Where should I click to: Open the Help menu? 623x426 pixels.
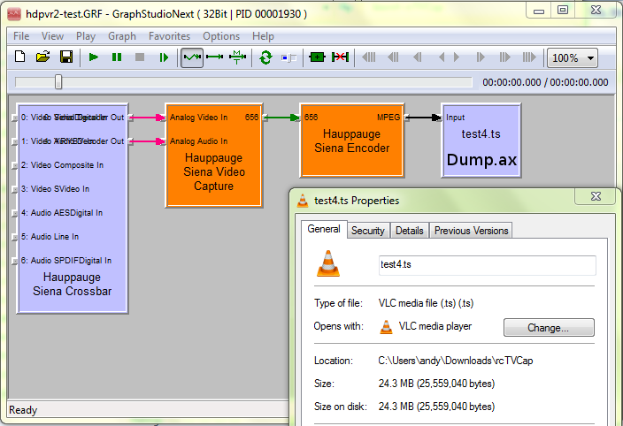tap(263, 36)
